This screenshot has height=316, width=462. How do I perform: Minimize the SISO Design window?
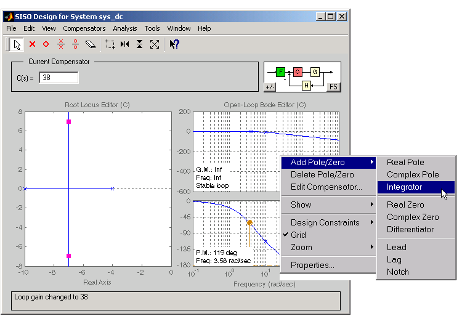tap(320, 17)
